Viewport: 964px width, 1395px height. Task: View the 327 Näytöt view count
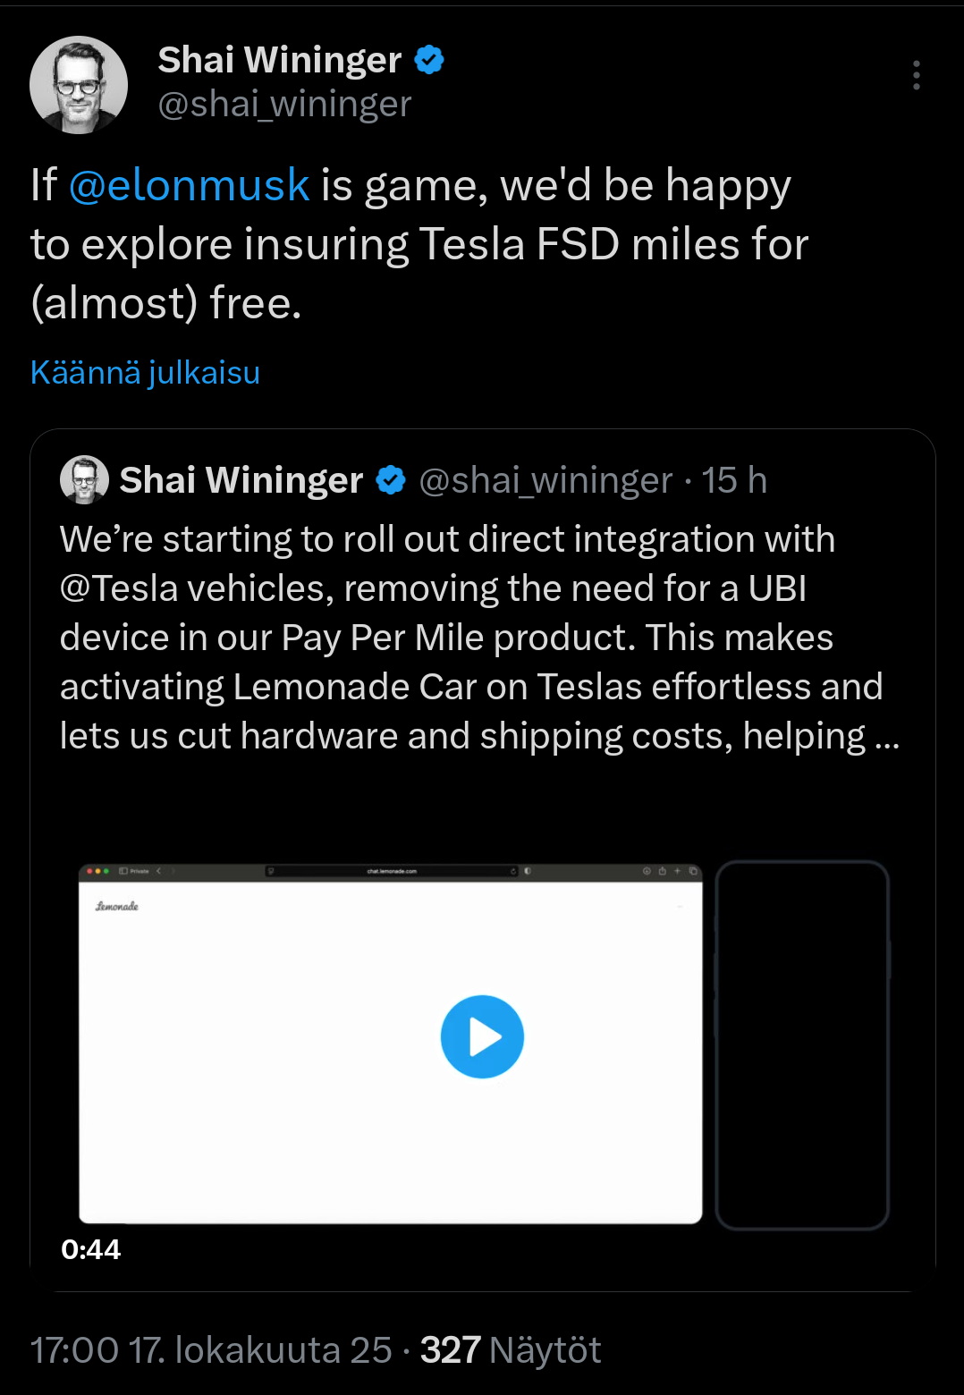click(x=511, y=1350)
